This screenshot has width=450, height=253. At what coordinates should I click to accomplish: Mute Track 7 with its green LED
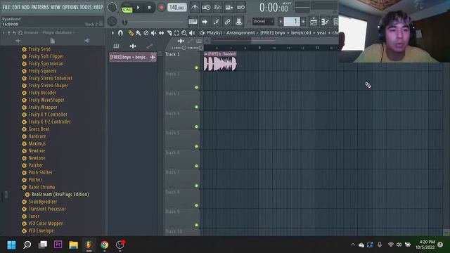point(197,186)
